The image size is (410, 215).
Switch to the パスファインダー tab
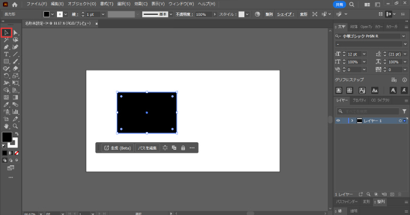tap(347, 201)
